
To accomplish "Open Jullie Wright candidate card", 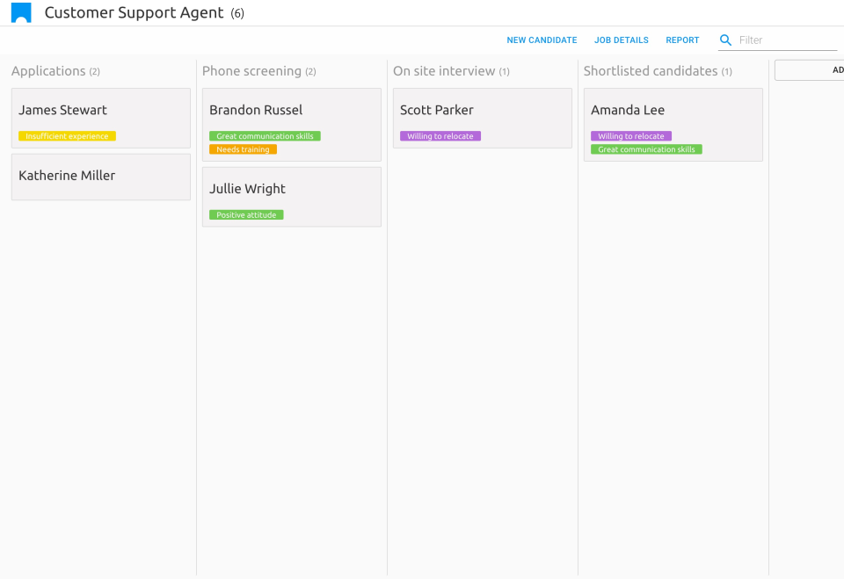I will tap(291, 190).
